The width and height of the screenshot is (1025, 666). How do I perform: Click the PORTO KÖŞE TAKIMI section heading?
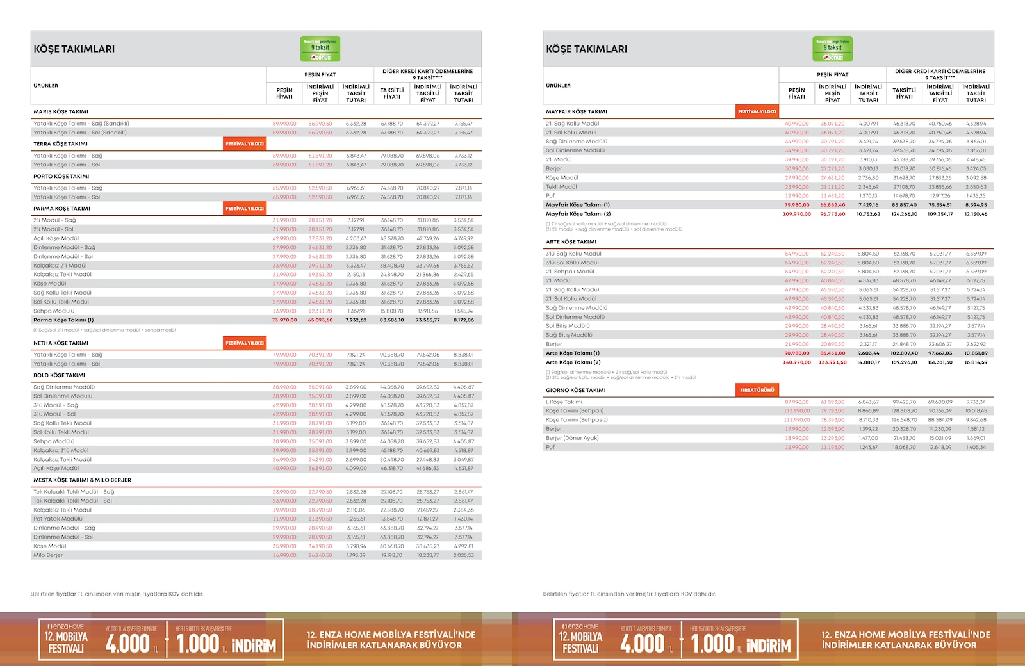click(61, 176)
